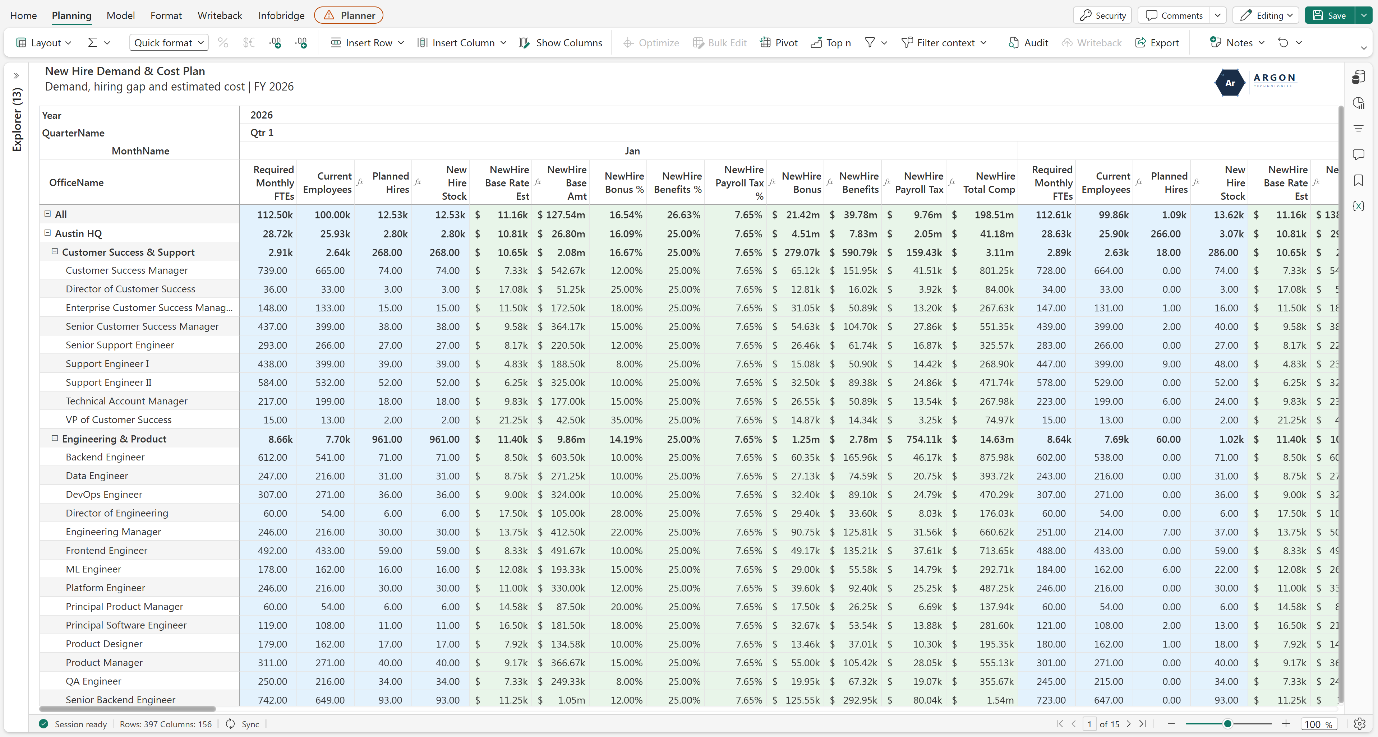Screen dimensions: 1378x737
Task: Switch to the Format tab
Action: point(166,15)
